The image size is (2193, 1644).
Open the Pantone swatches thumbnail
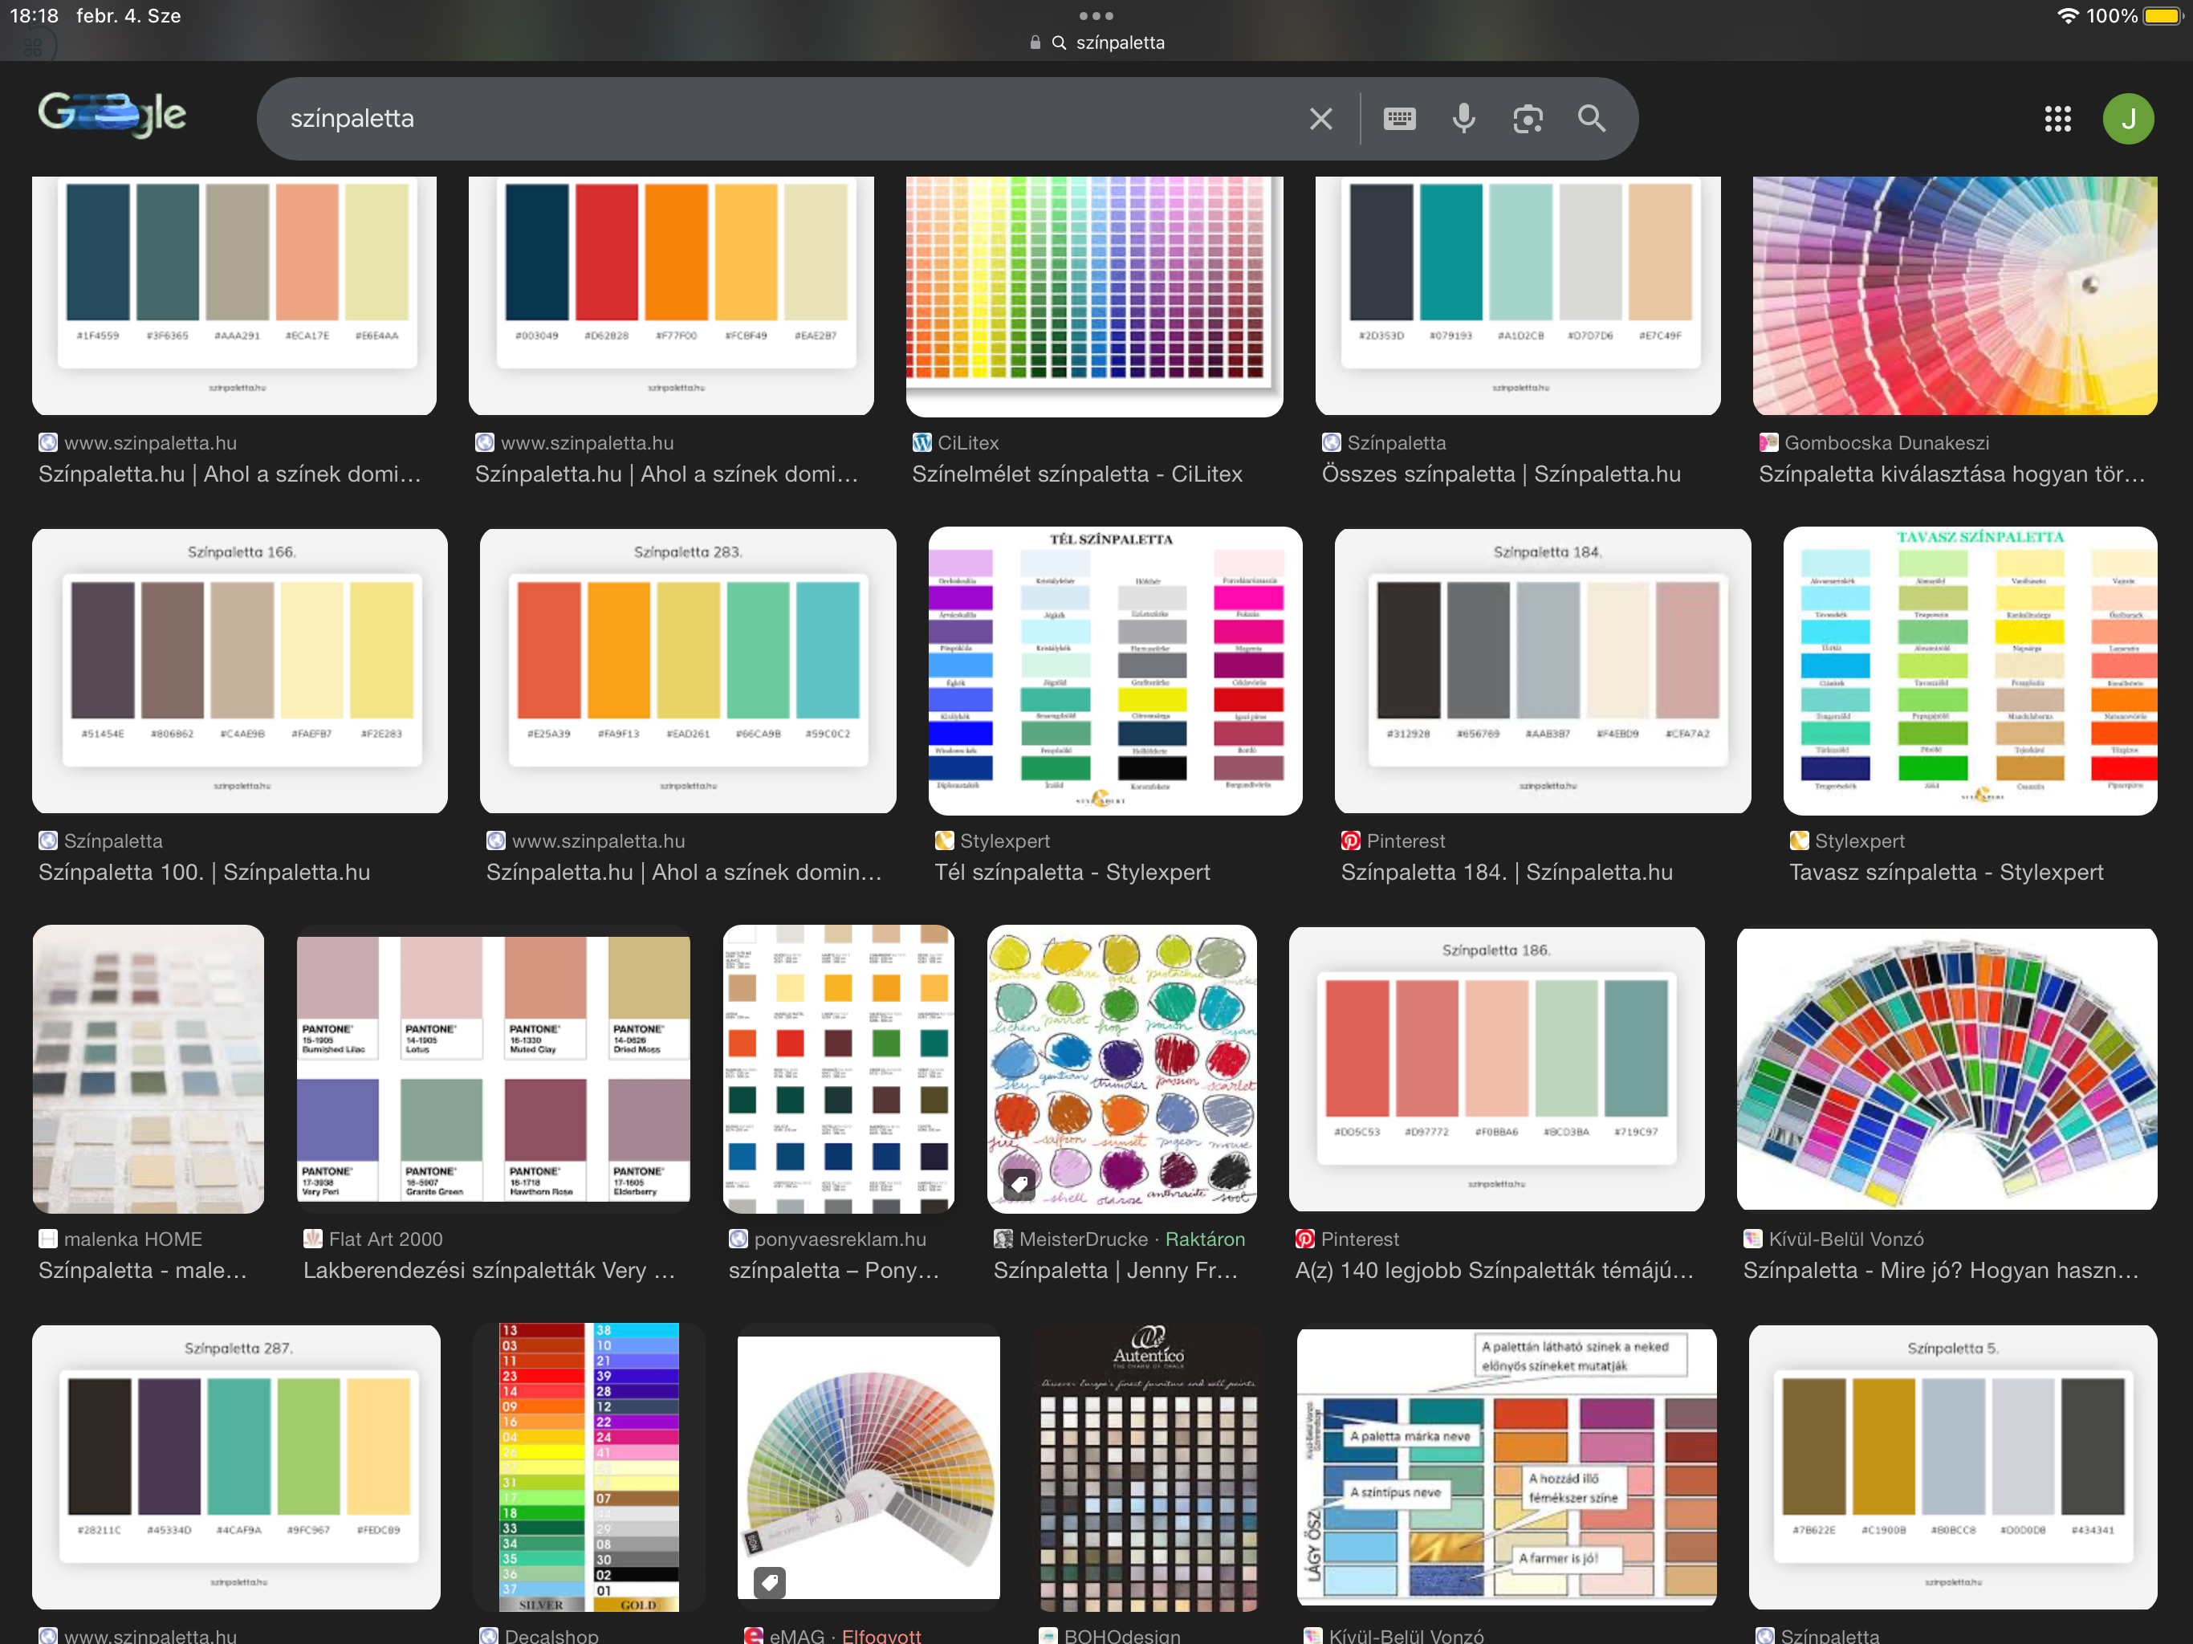493,1068
